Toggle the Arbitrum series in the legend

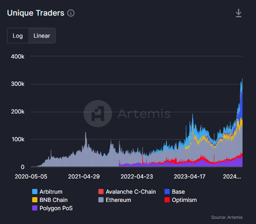[x=47, y=192]
